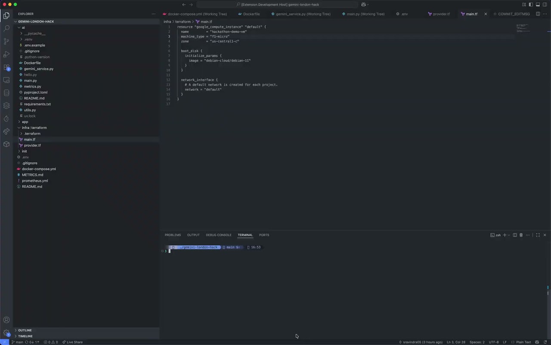The height and width of the screenshot is (345, 551).
Task: Click Ln 3, Col 28 cursor position
Action: coord(456,342)
